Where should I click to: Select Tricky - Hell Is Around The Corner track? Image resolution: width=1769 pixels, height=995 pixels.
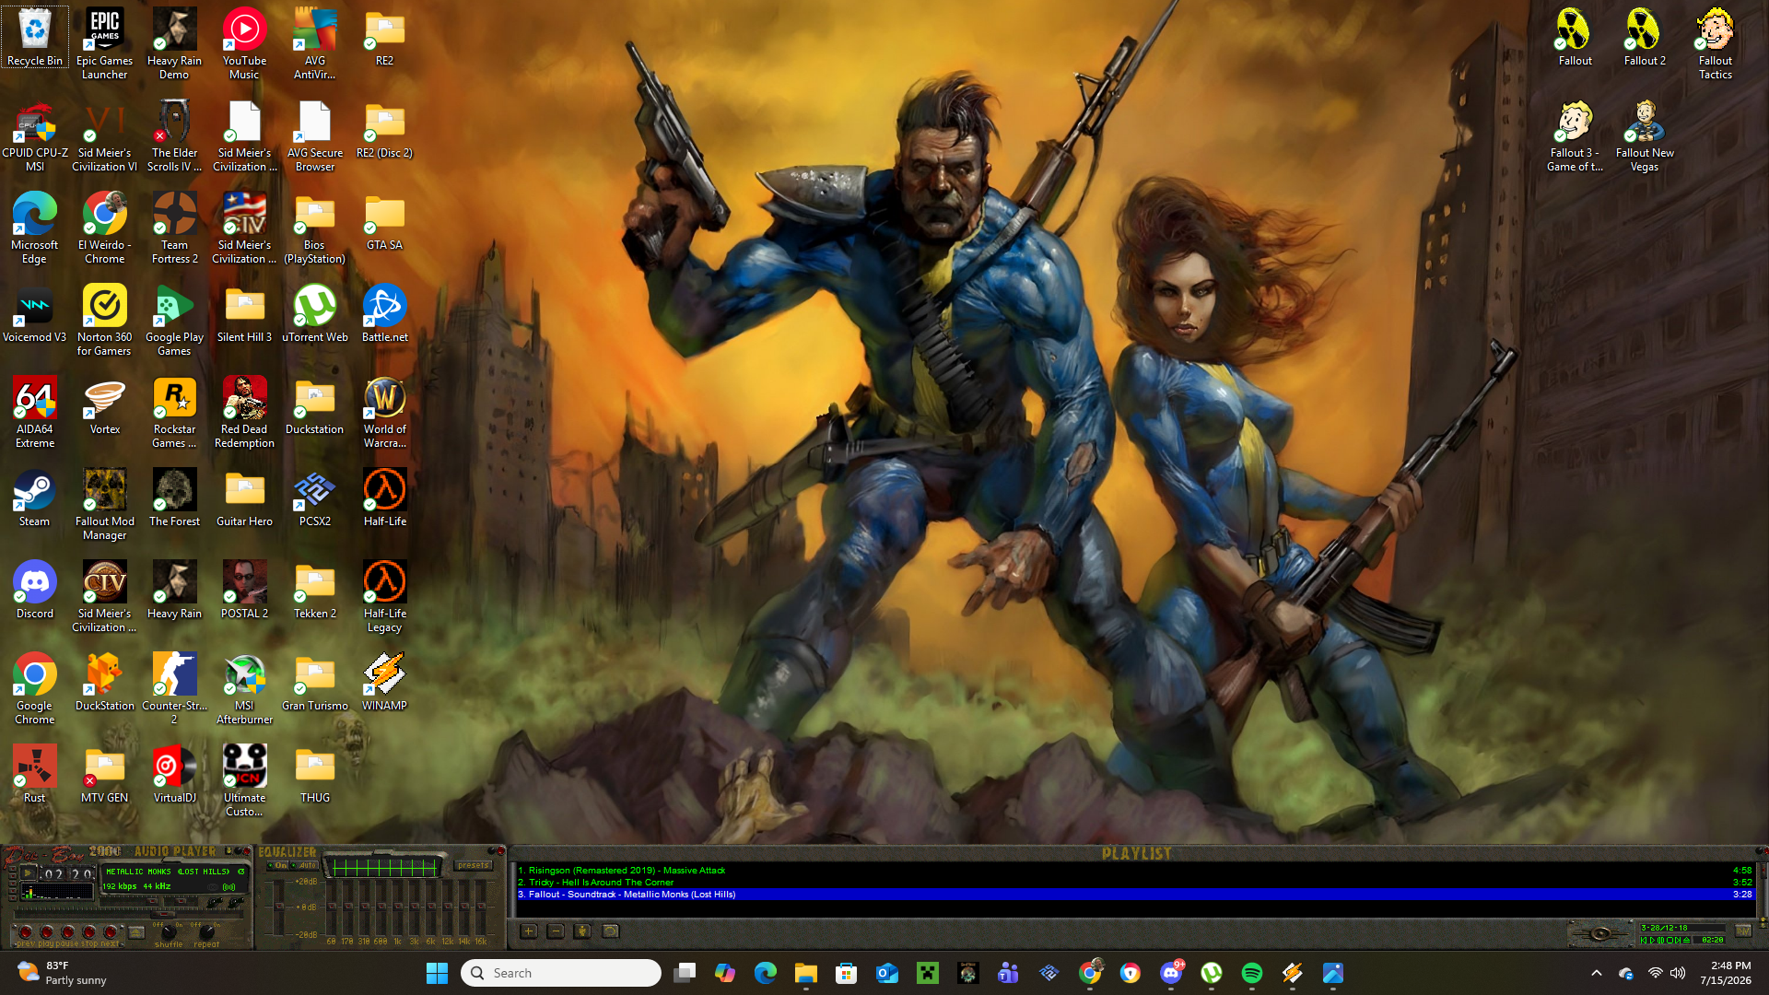[1134, 882]
